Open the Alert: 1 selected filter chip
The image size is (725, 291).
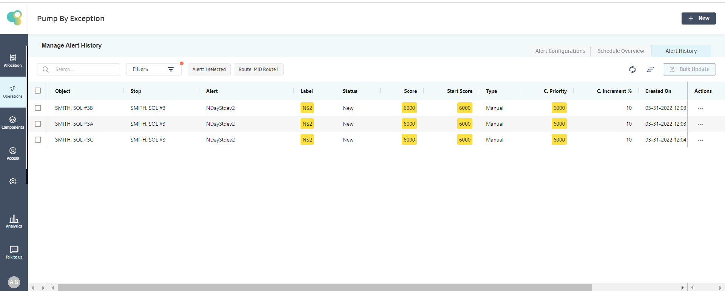209,69
